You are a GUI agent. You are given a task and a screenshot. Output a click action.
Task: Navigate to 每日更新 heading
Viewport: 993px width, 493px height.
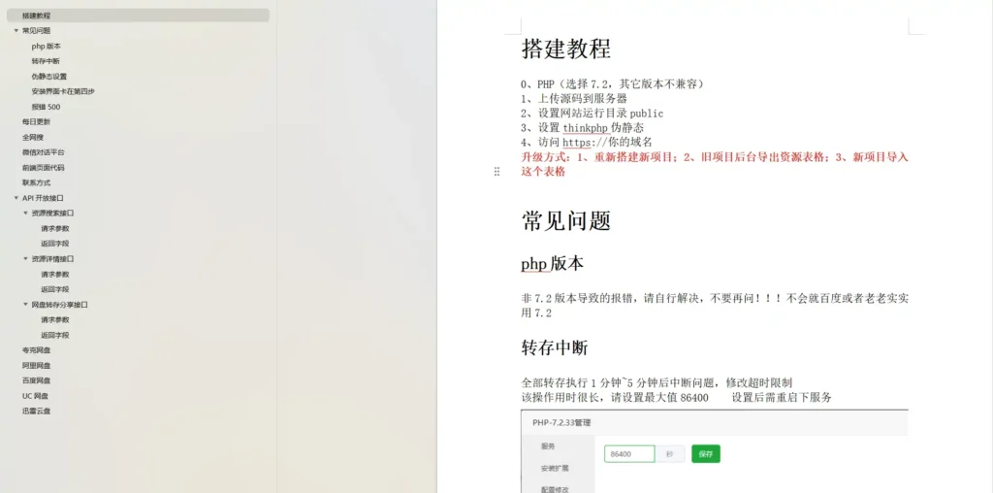coord(36,121)
